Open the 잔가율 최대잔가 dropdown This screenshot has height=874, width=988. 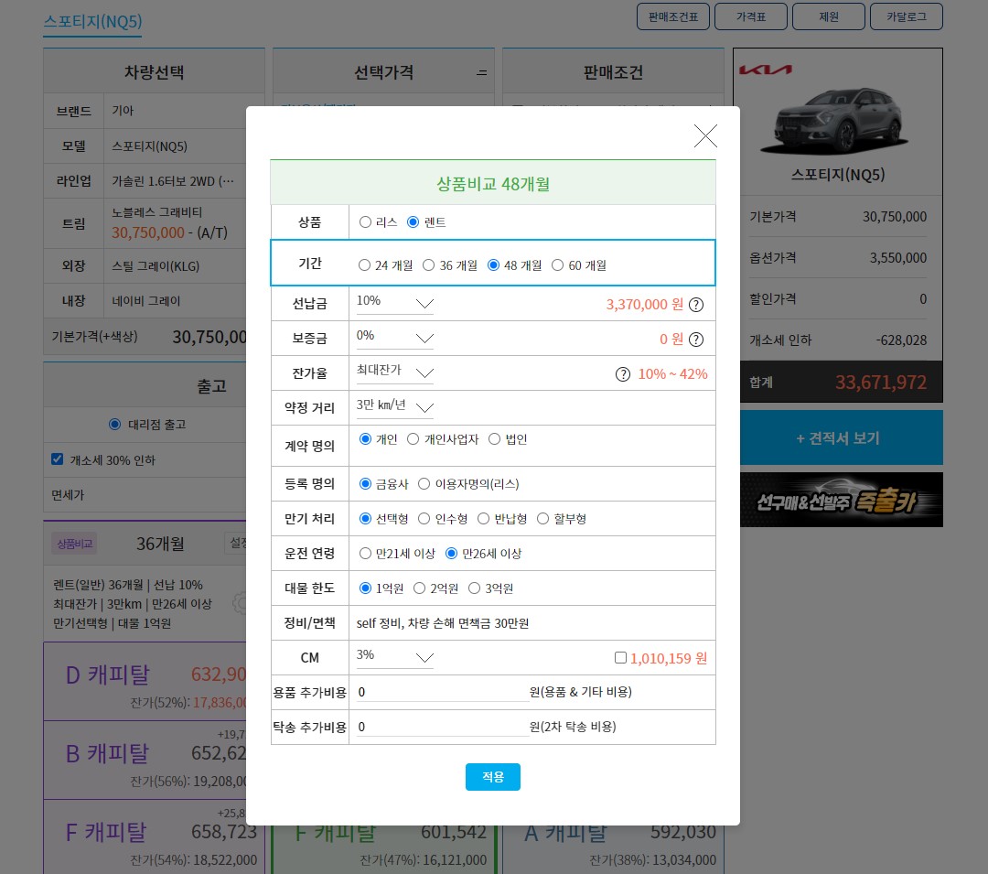(x=395, y=372)
